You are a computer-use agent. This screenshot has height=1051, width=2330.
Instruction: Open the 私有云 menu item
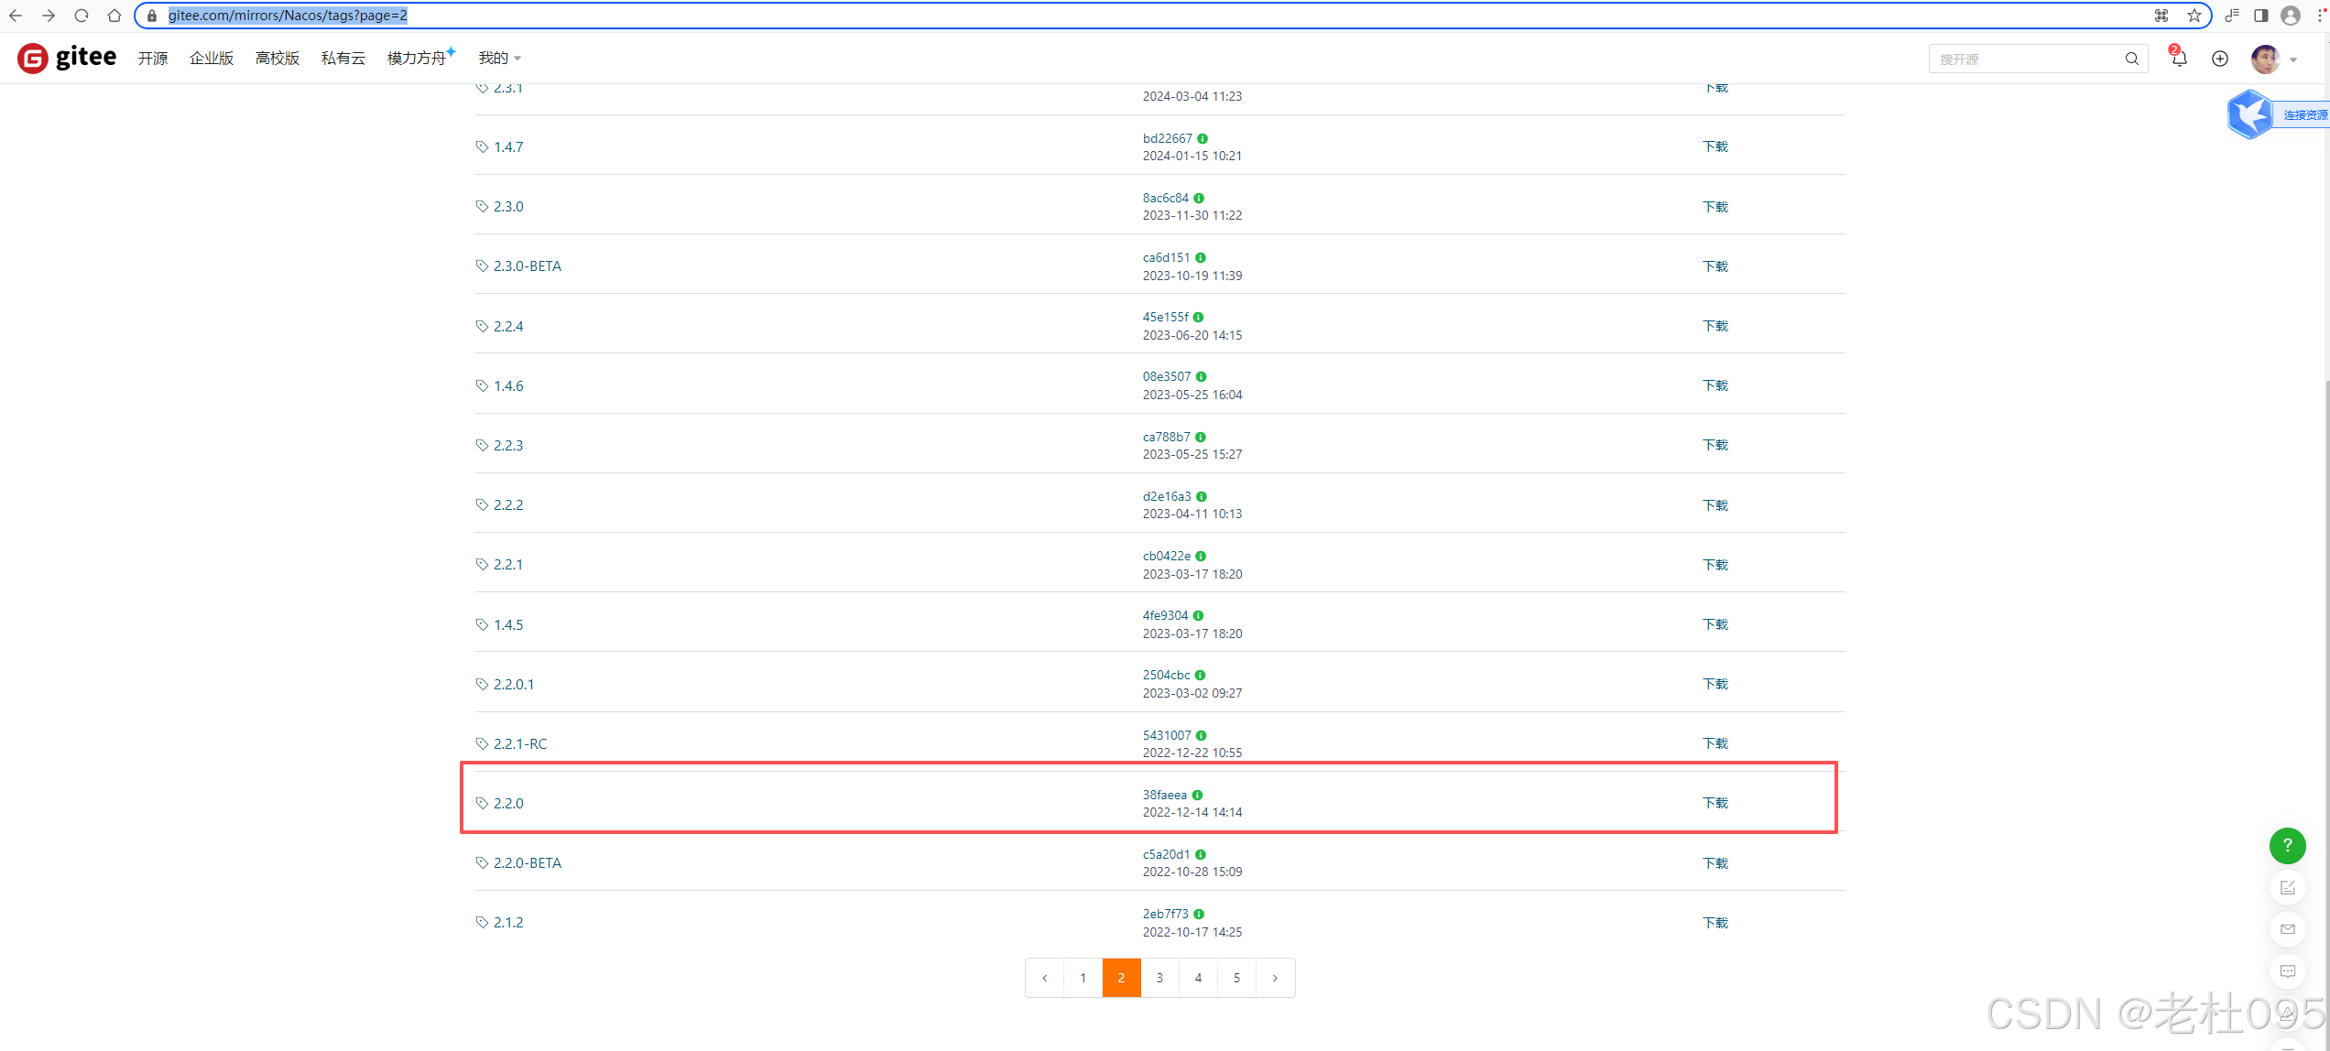pos(343,58)
